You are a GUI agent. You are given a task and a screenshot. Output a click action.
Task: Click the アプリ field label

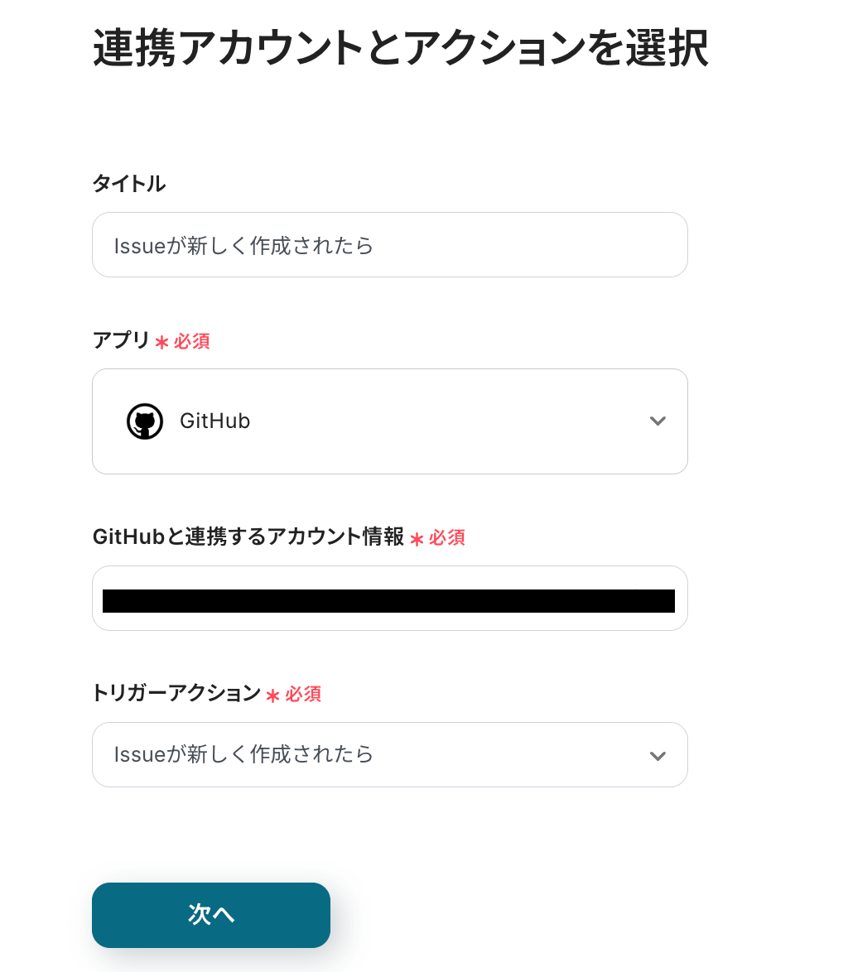tap(121, 340)
